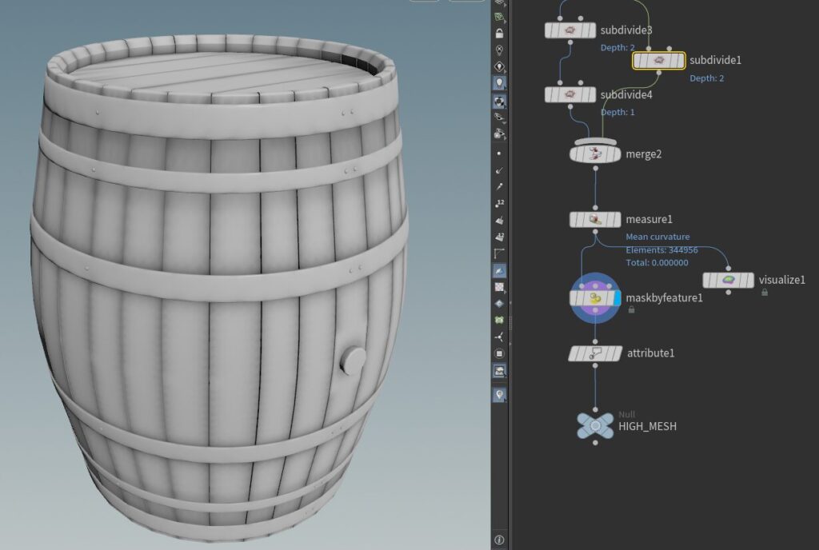
Task: Toggle display points in the viewport toolbar
Action: 500,152
